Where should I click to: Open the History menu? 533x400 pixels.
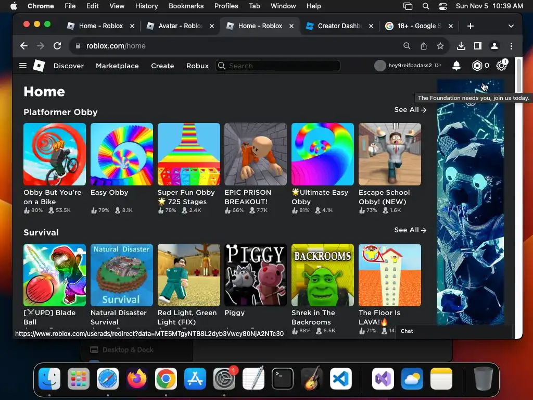(146, 6)
